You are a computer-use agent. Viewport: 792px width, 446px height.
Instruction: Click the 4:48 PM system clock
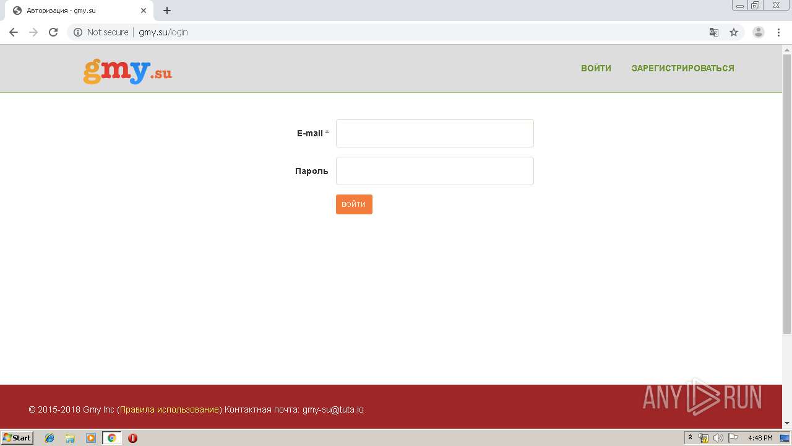click(760, 438)
